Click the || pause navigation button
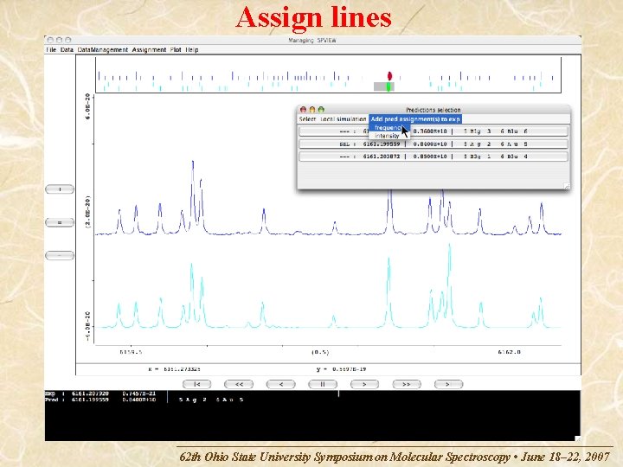 point(323,384)
